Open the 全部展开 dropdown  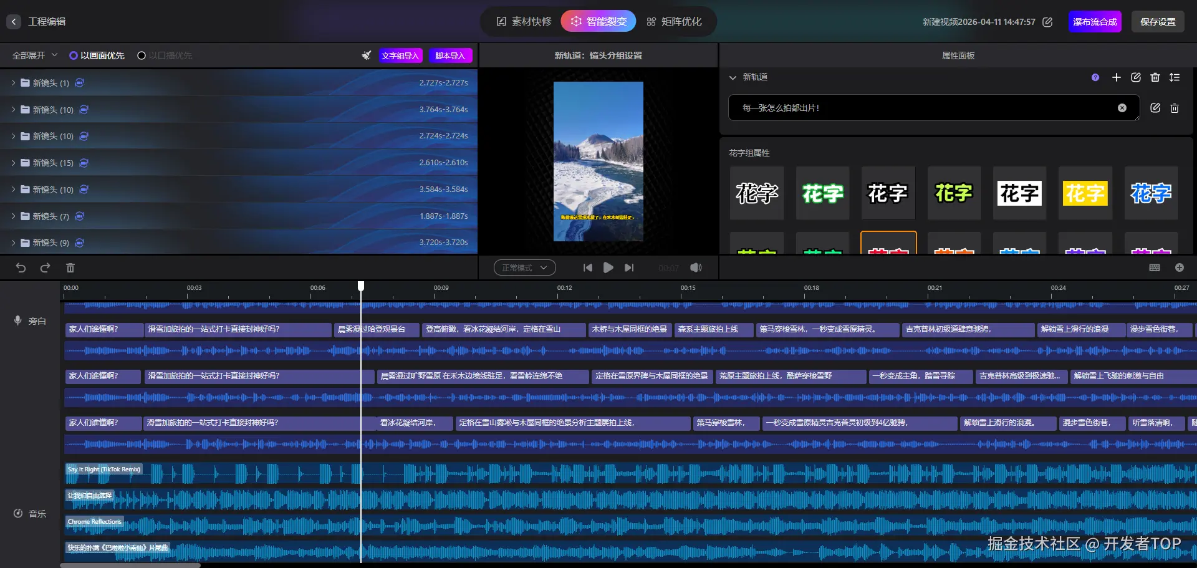(x=35, y=55)
